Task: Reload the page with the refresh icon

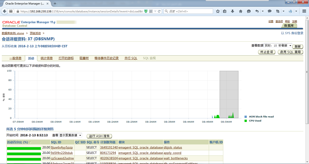Action: 159,11
